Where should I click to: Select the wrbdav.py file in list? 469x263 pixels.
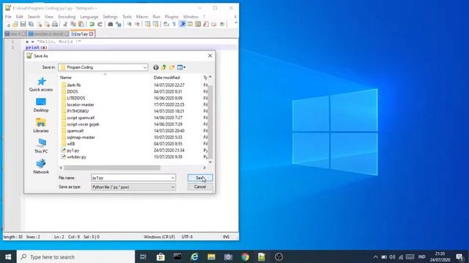click(76, 157)
